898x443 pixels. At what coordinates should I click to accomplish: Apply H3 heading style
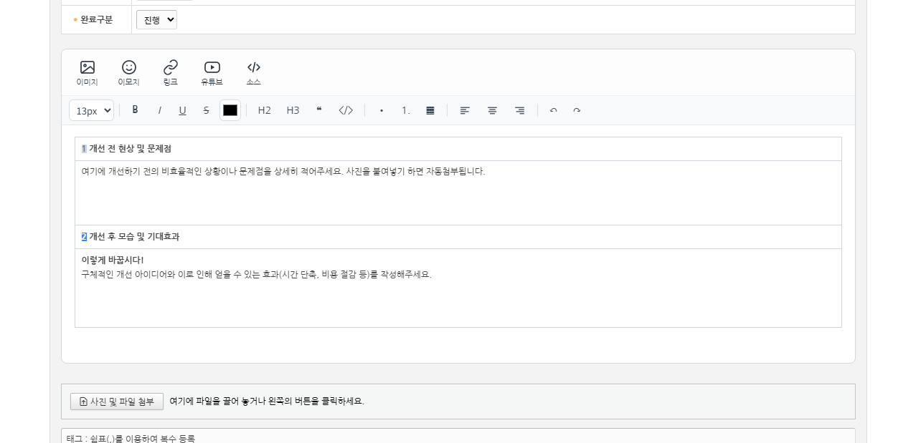tap(293, 110)
